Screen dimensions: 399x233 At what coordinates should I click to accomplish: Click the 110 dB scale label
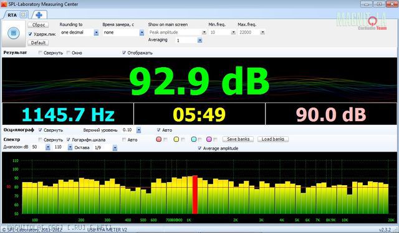tap(16, 160)
